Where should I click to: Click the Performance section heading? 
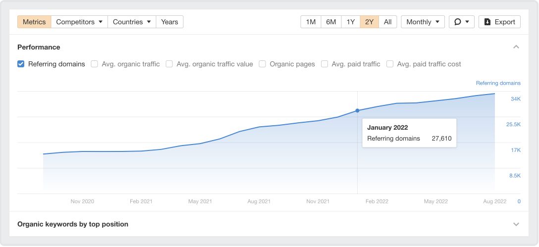(x=39, y=48)
